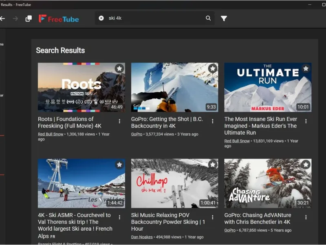Image resolution: width=326 pixels, height=245 pixels.
Task: Click the 46:49 duration badge on Roots
Action: tap(117, 107)
